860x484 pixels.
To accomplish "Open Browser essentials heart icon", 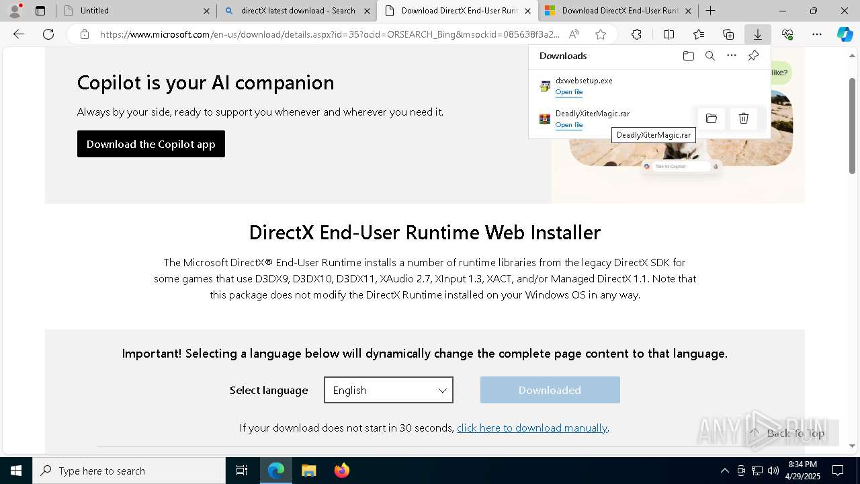I will [787, 34].
